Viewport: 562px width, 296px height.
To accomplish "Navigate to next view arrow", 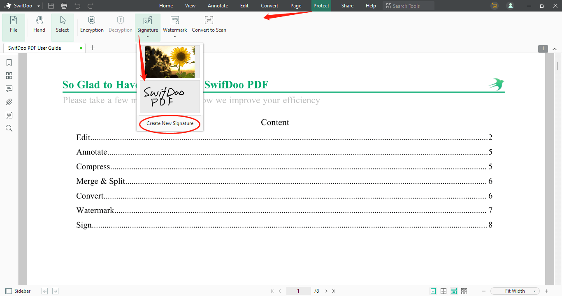I will coord(55,291).
